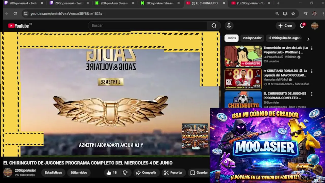Open Chrome profile avatar
Image resolution: width=325 pixels, height=183 pixels.
314,14
